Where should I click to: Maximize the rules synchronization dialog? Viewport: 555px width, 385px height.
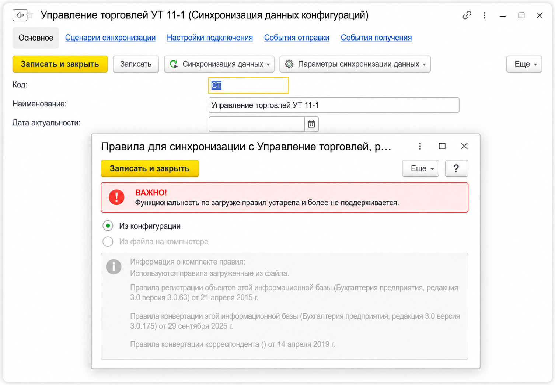point(442,146)
